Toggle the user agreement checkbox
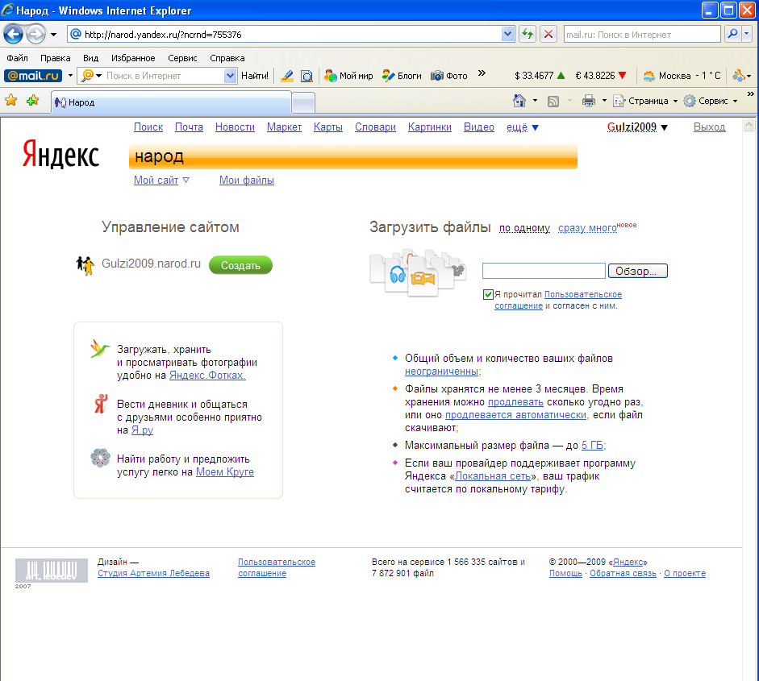 [x=488, y=294]
